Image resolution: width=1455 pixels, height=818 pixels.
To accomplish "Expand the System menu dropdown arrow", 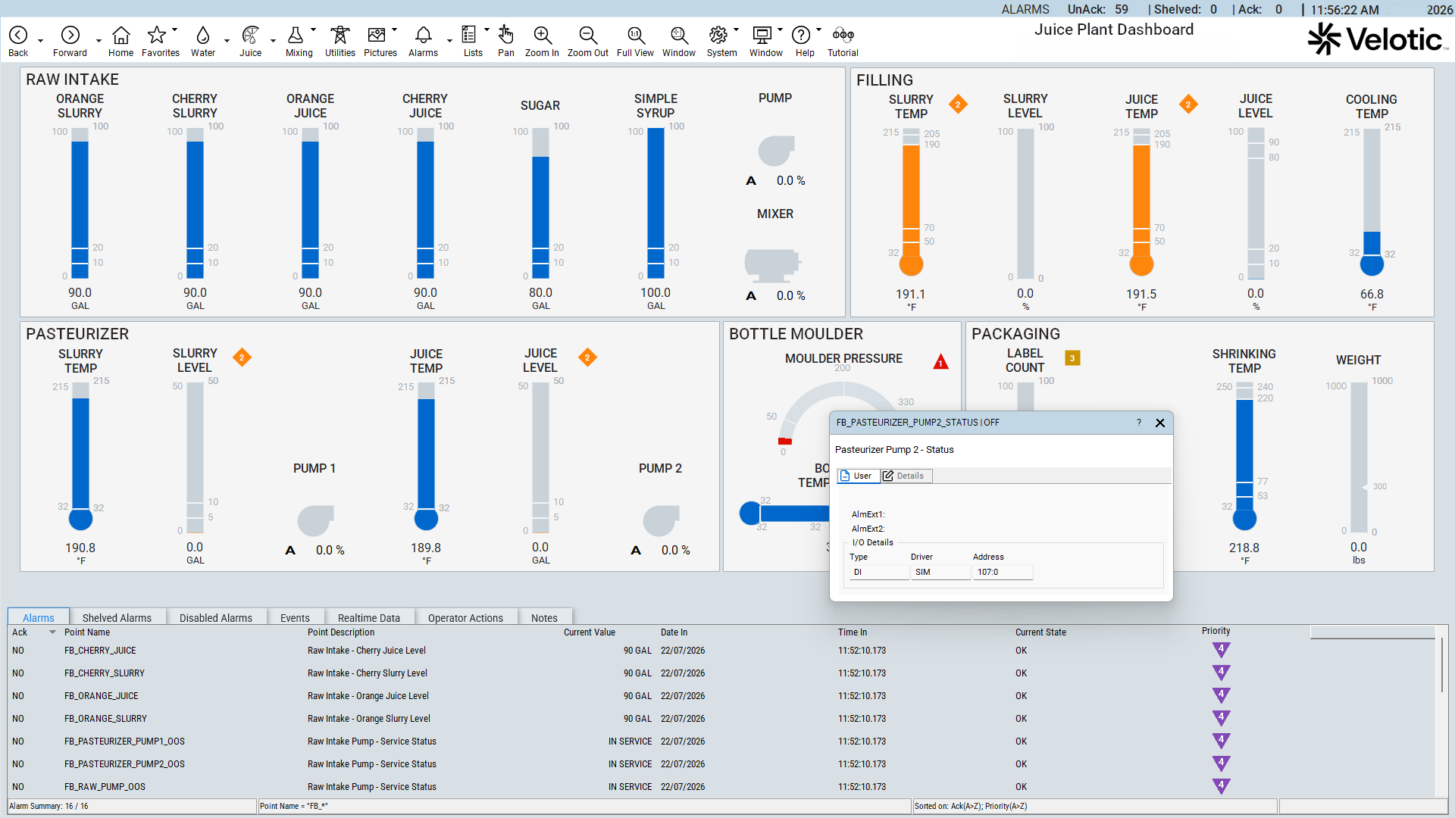I will click(737, 30).
